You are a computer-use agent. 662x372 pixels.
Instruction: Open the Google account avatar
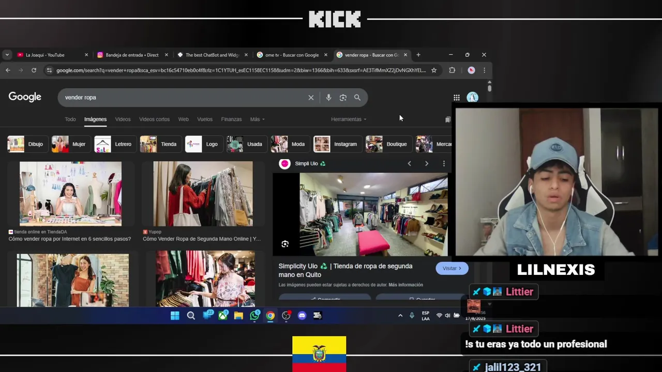(472, 97)
